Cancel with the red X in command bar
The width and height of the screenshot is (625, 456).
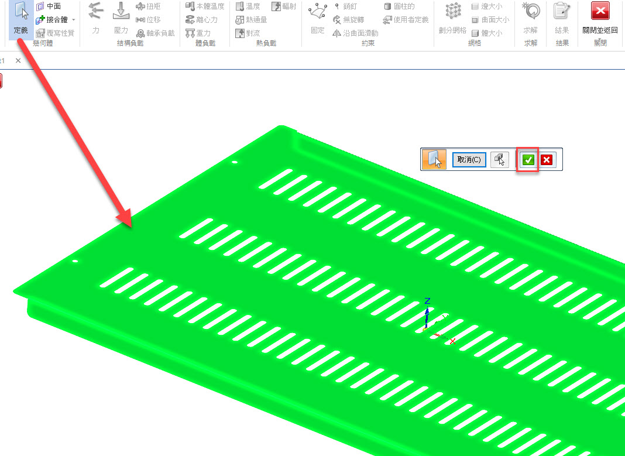(x=547, y=159)
